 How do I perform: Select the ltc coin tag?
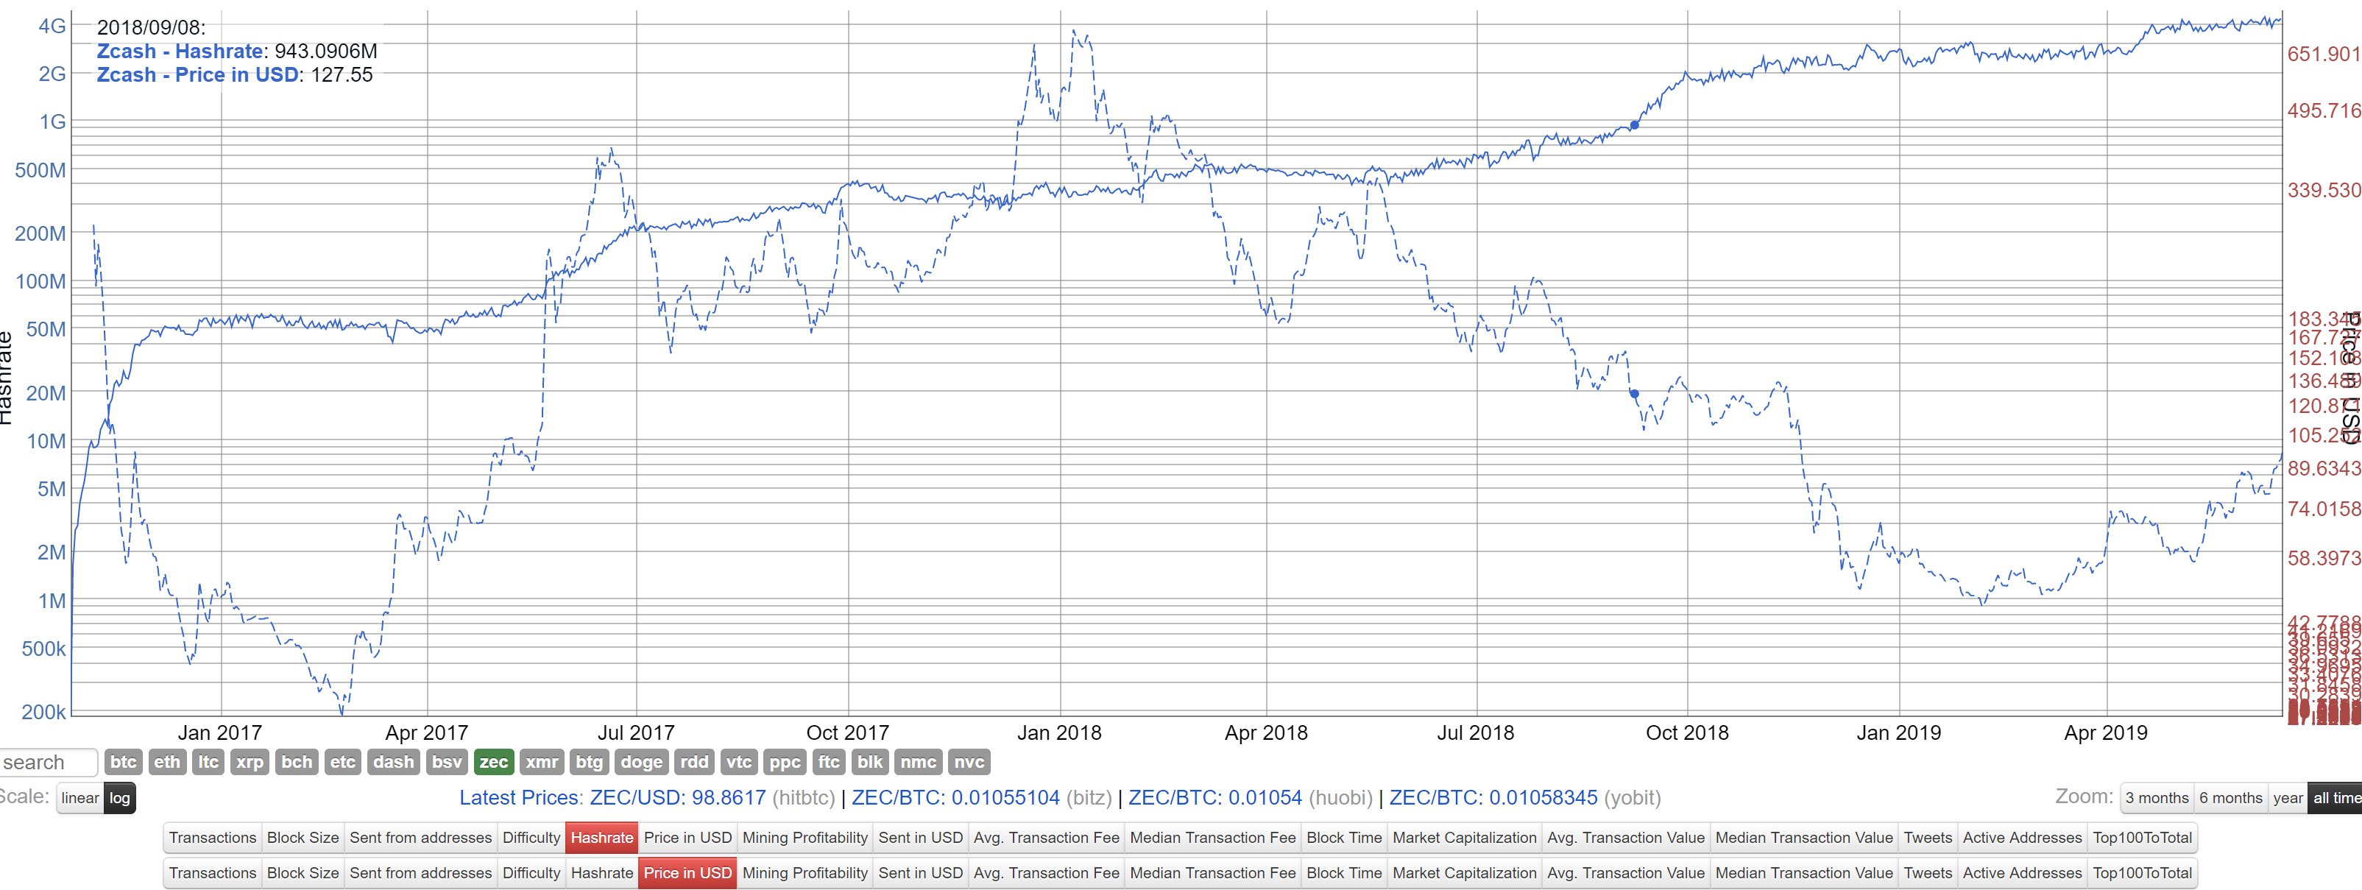[208, 762]
